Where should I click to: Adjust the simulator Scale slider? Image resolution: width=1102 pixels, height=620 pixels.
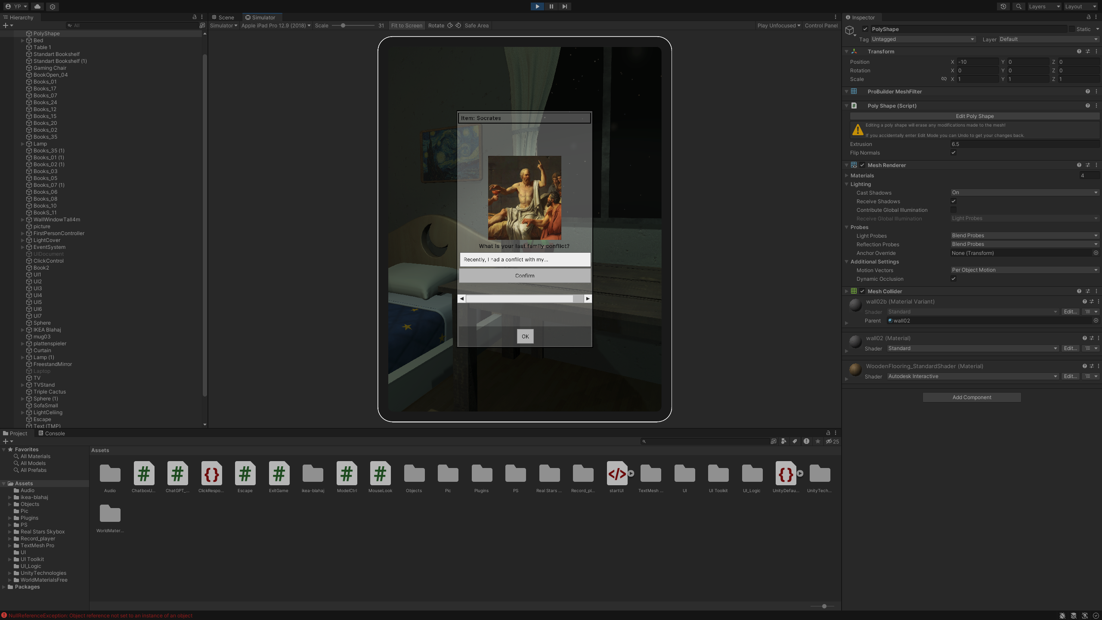(343, 25)
